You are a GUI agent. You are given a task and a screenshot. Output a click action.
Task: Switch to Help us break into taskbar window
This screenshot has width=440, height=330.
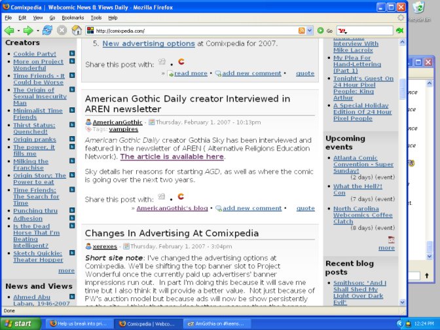80,323
